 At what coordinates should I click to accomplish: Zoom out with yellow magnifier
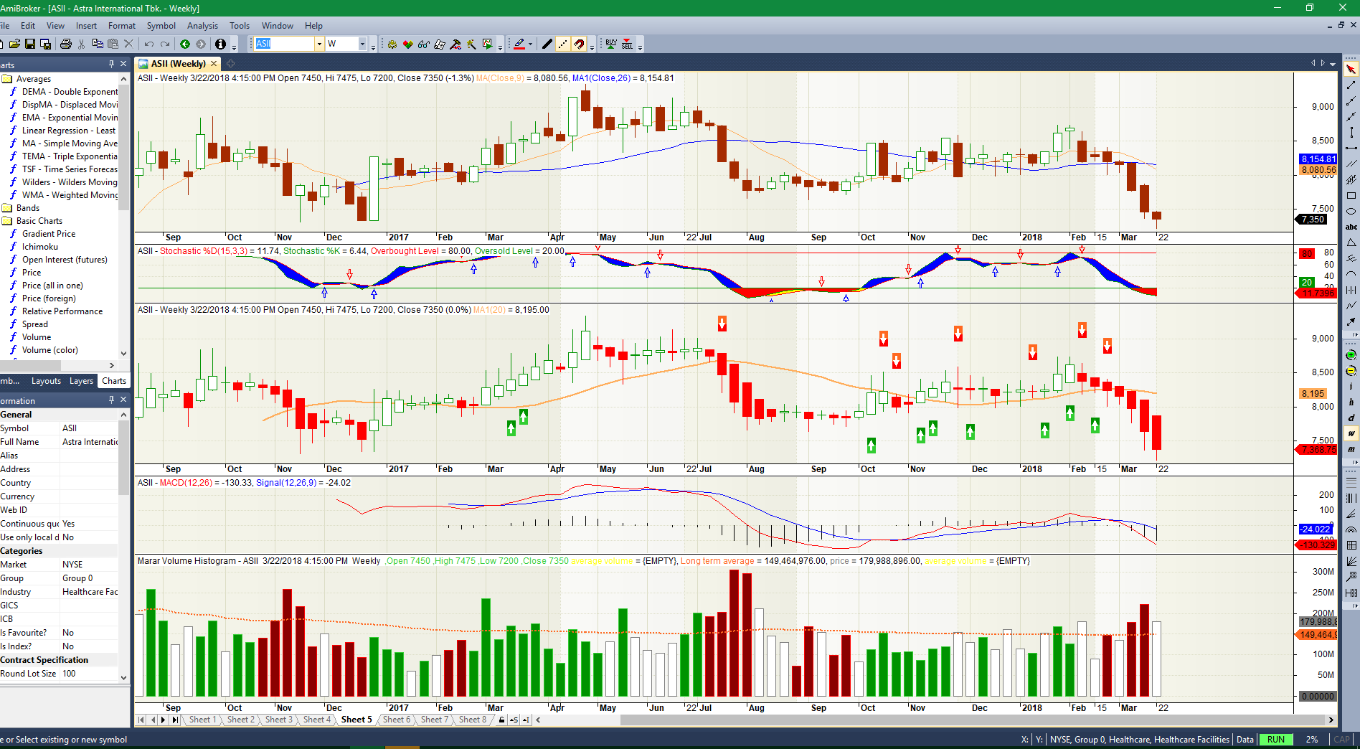pyautogui.click(x=1351, y=371)
